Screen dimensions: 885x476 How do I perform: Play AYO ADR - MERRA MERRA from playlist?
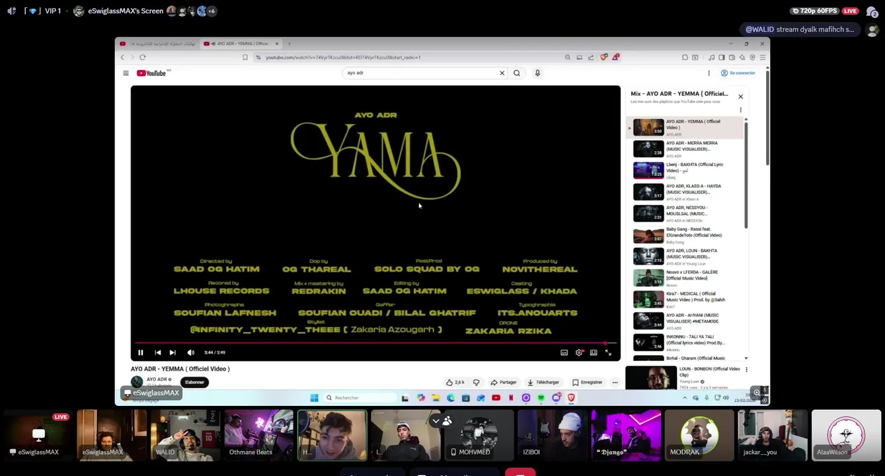[x=685, y=149]
